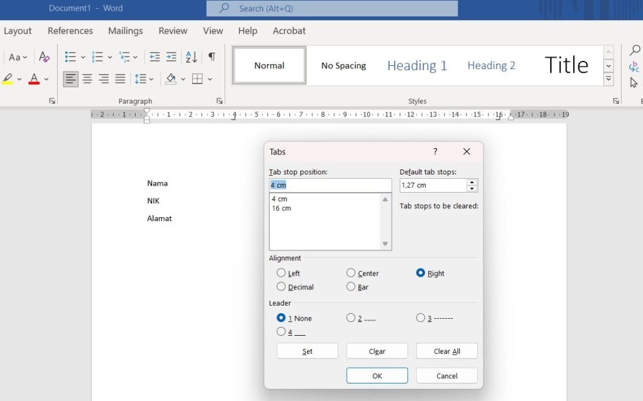The image size is (643, 401).
Task: Click the Justify text alignment icon
Action: click(120, 79)
